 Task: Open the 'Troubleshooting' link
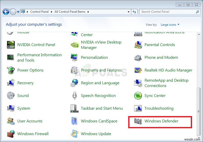click(159, 108)
